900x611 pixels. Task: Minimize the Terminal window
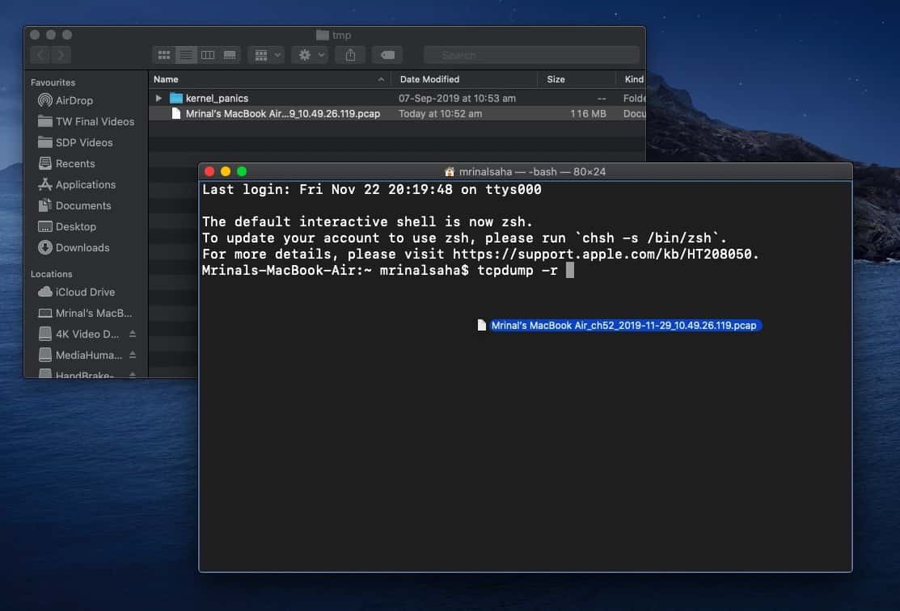pos(226,171)
